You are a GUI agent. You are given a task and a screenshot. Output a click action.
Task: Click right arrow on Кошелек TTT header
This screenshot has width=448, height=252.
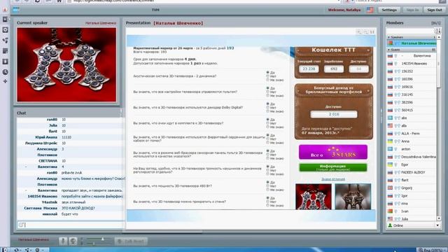point(369,50)
